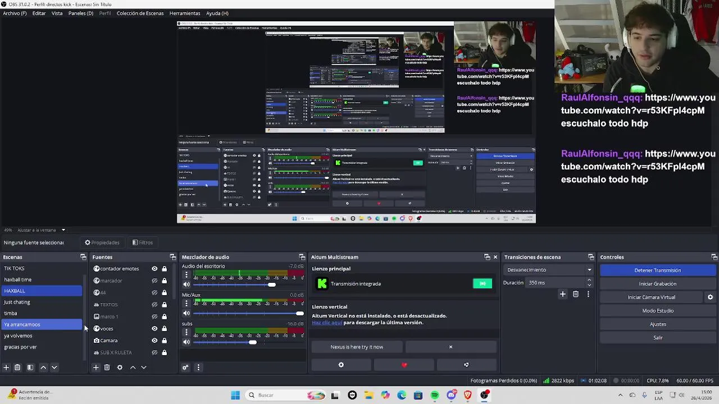719x404 pixels.
Task: Click the red heart button in Aitum
Action: click(x=404, y=365)
